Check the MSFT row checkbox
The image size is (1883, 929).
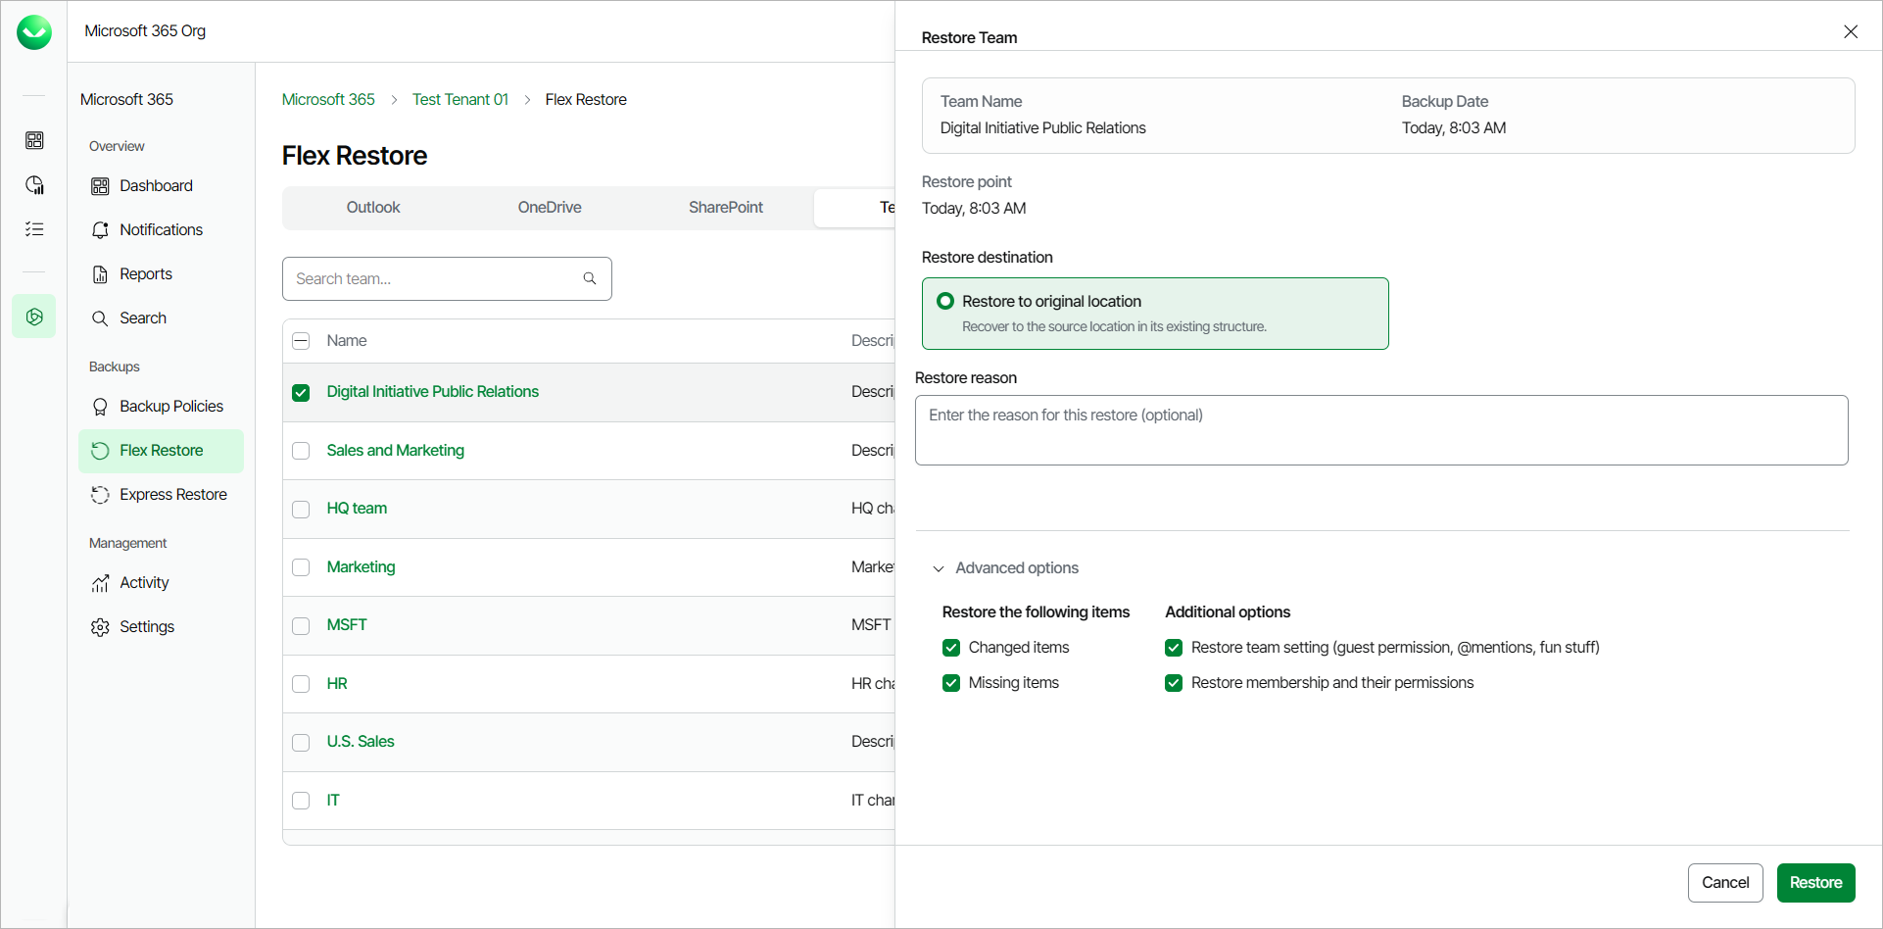click(x=301, y=626)
